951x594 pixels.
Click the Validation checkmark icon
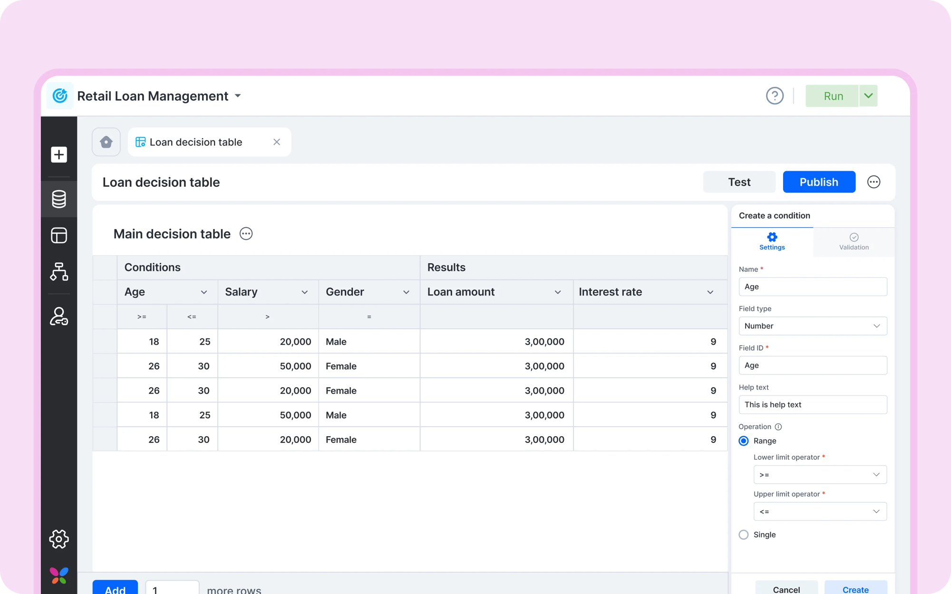(854, 237)
